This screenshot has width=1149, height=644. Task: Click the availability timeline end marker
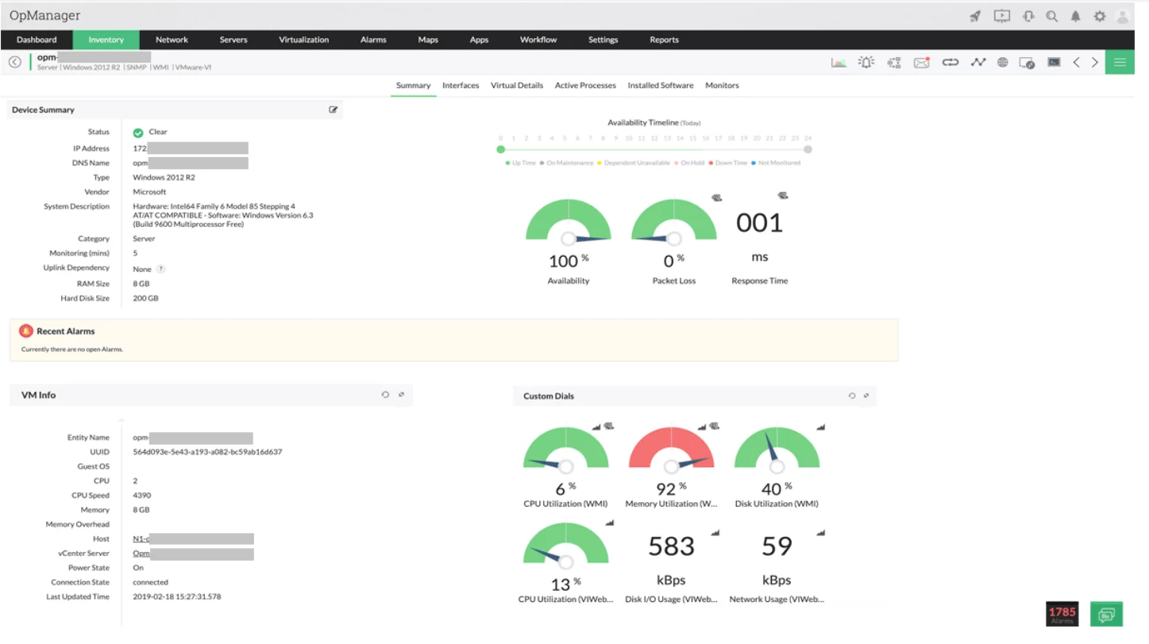[x=808, y=149]
